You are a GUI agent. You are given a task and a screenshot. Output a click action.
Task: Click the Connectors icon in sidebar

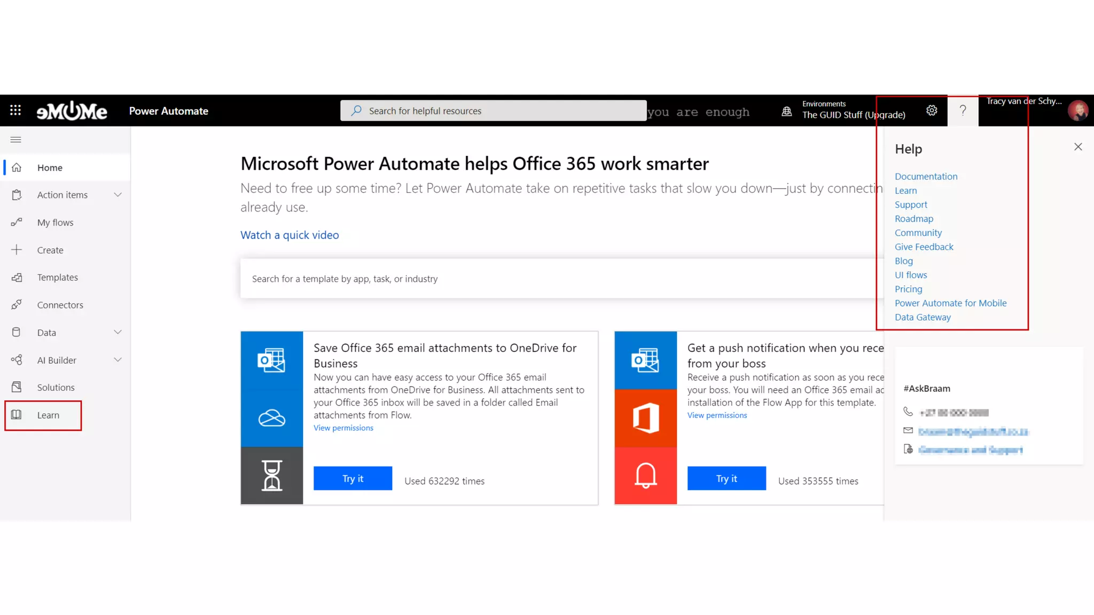[x=17, y=305]
